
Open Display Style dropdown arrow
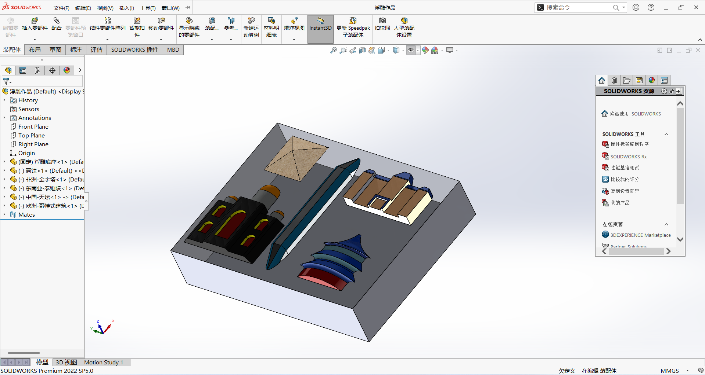(403, 50)
